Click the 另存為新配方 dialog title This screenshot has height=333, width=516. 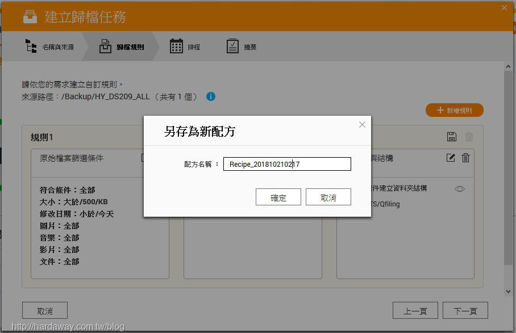[x=199, y=132]
